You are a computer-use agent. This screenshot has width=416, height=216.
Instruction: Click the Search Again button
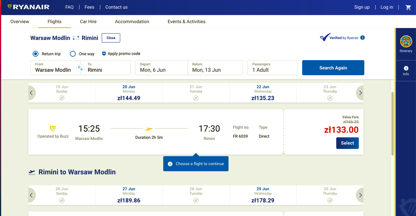333,68
